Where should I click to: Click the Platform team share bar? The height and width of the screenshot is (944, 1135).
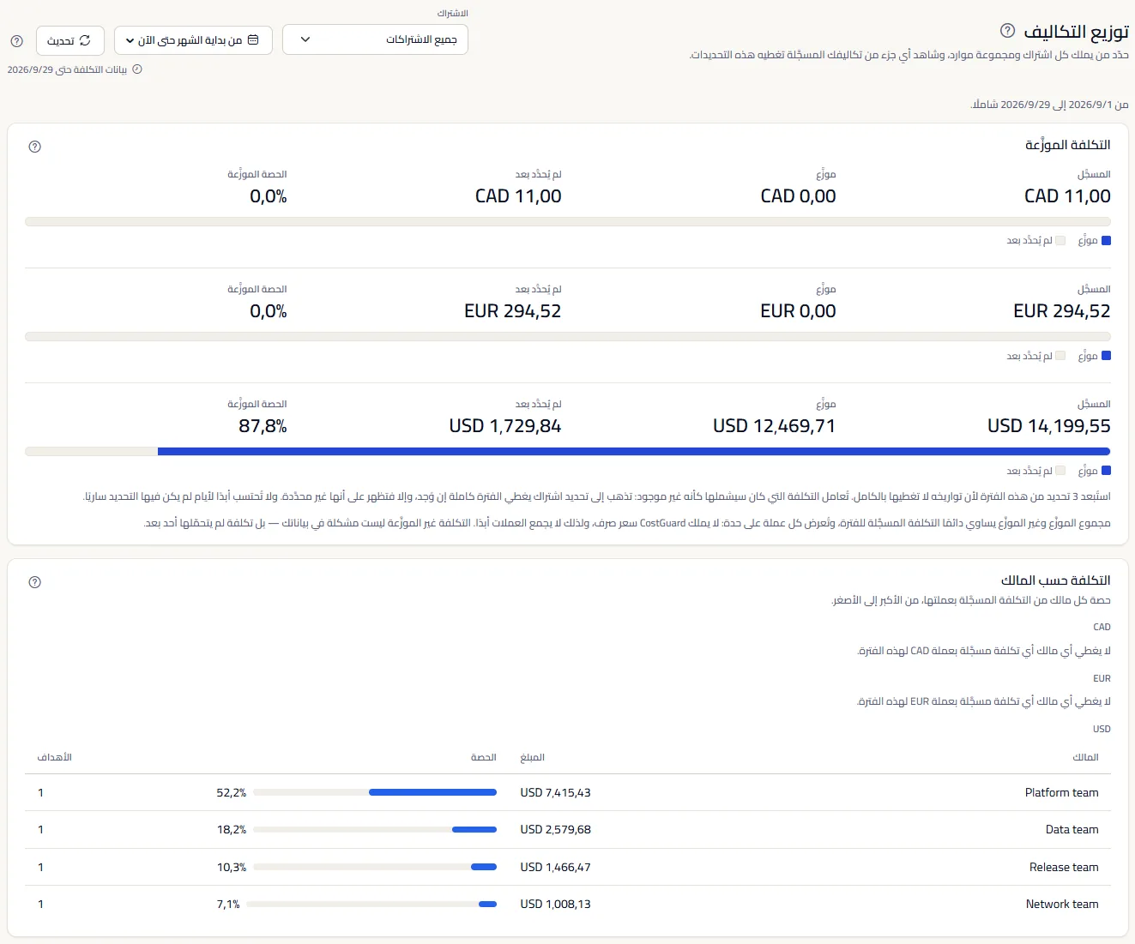coord(375,792)
